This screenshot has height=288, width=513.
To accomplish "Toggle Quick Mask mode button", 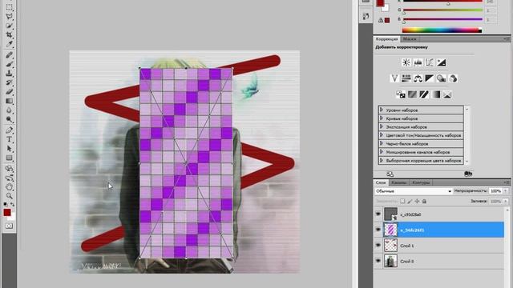I will pos(9,226).
